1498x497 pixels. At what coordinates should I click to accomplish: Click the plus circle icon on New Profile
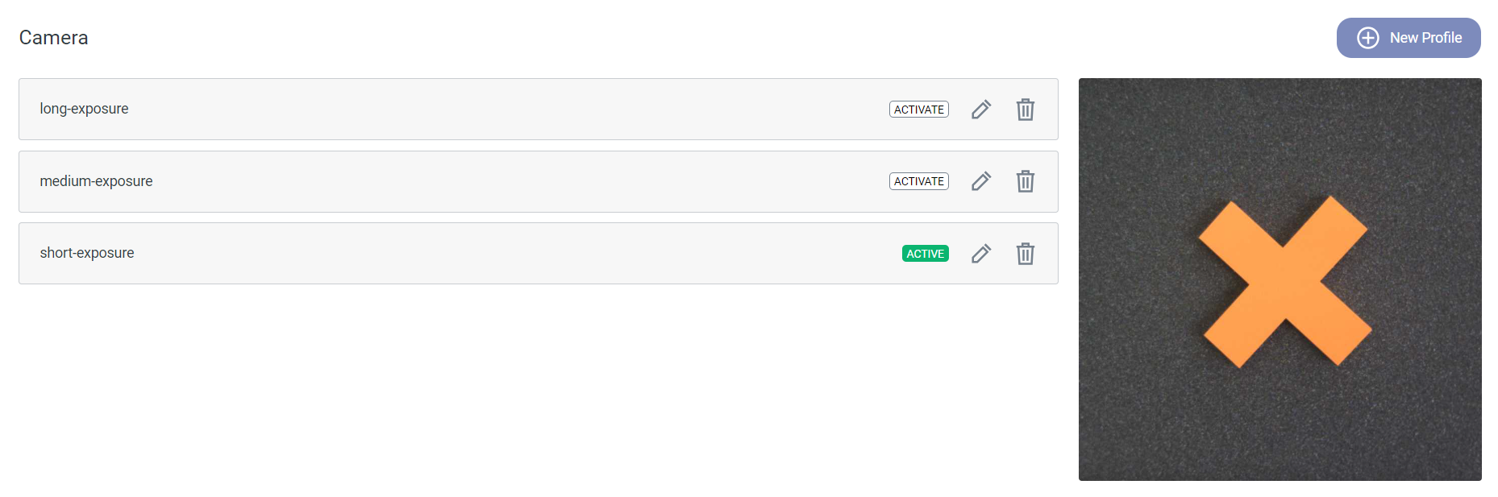click(1367, 38)
